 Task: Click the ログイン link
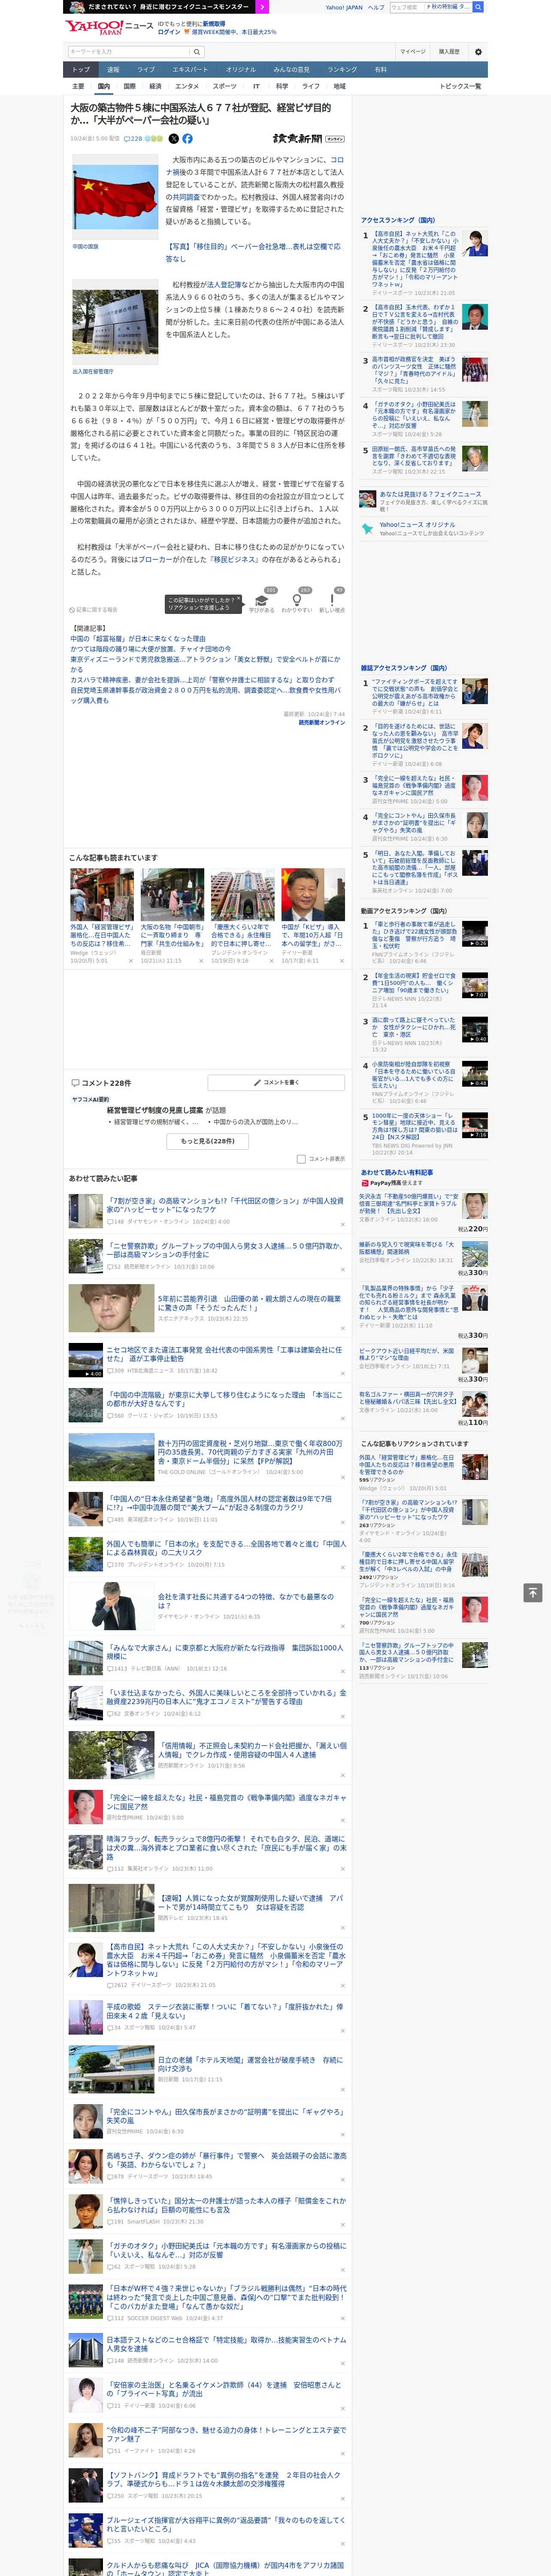pyautogui.click(x=169, y=32)
